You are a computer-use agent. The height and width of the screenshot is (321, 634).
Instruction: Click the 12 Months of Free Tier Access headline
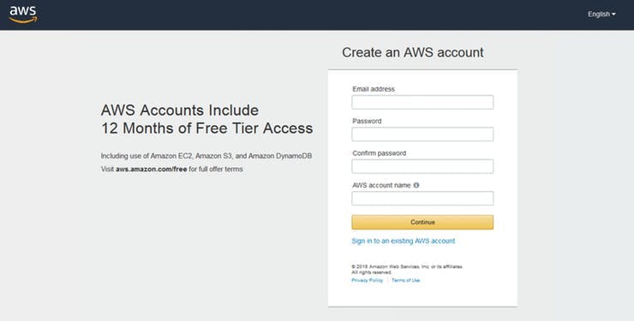207,128
